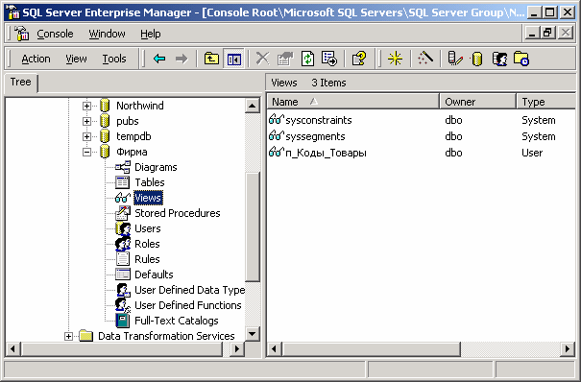Select the Tree tab
This screenshot has height=382, width=581.
pyautogui.click(x=21, y=82)
